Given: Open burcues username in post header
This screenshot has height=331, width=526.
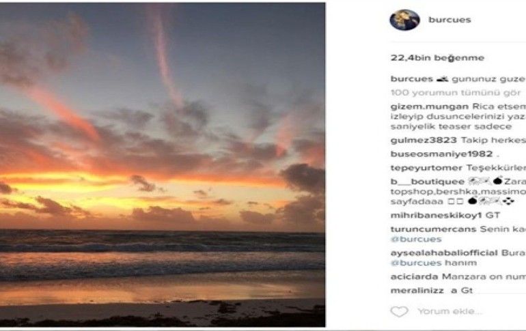Looking at the screenshot, I should pos(449,20).
